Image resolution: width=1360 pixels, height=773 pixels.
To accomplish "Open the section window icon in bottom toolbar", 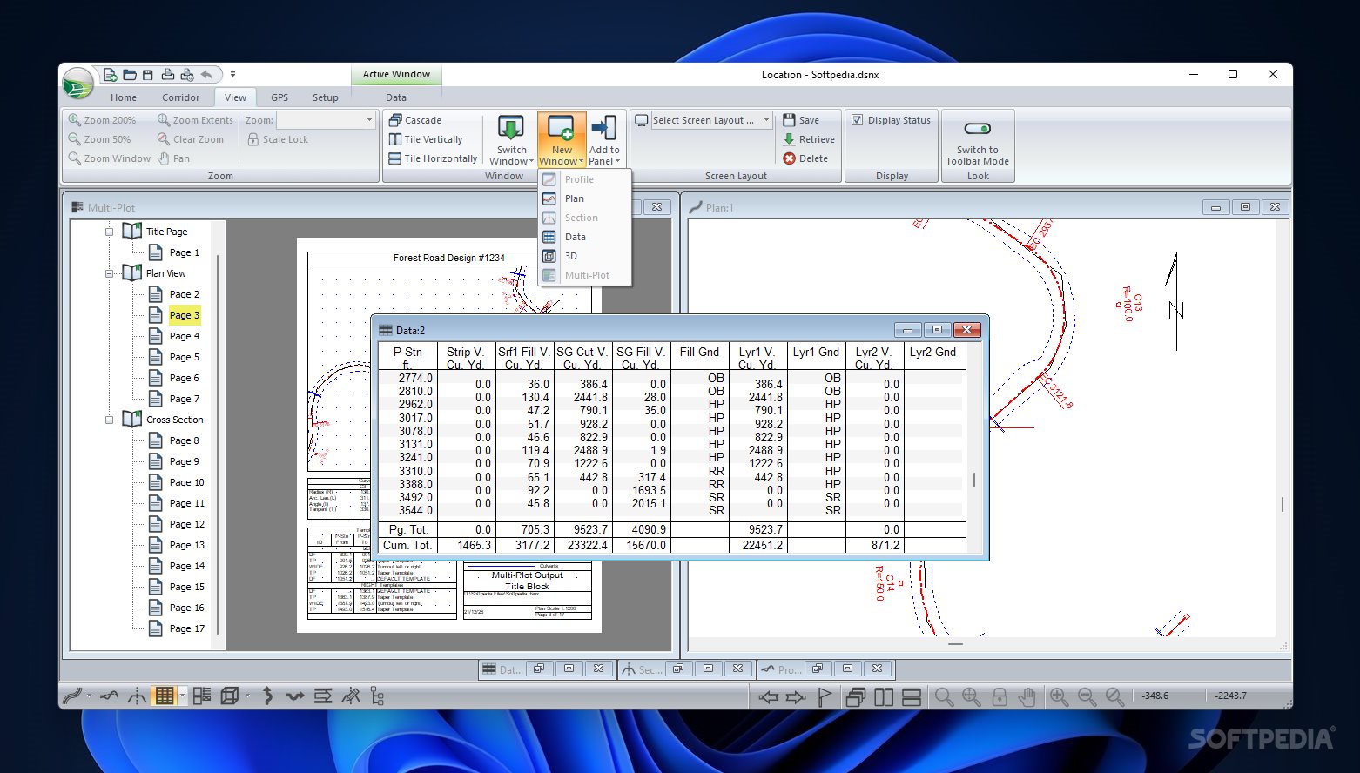I will pyautogui.click(x=137, y=696).
